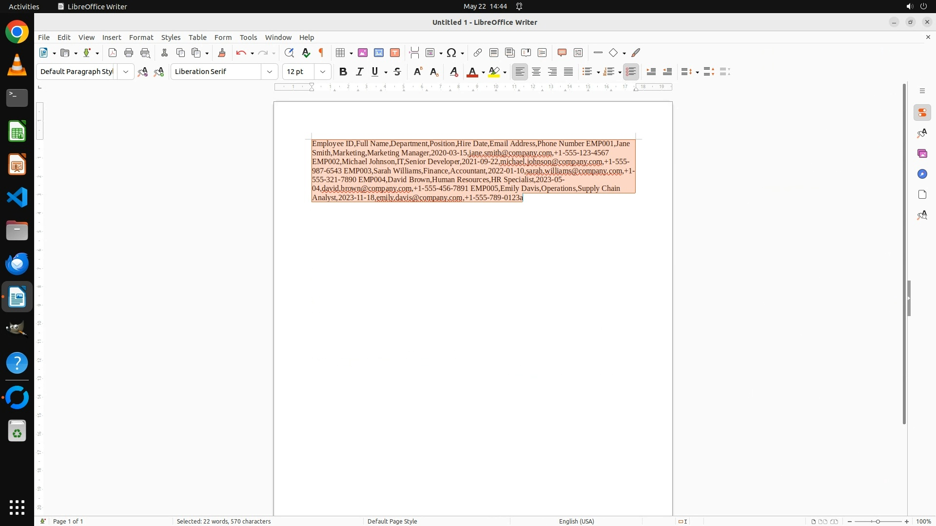Toggle formatting marks display
The width and height of the screenshot is (936, 526).
(x=321, y=53)
